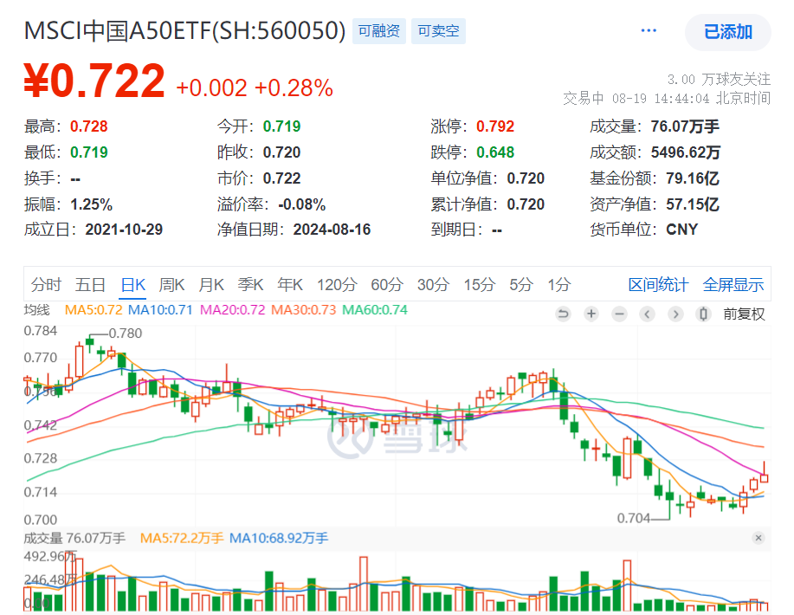Select the candlestick crosshair icon on the chart toolbar
The width and height of the screenshot is (794, 615).
click(x=703, y=314)
